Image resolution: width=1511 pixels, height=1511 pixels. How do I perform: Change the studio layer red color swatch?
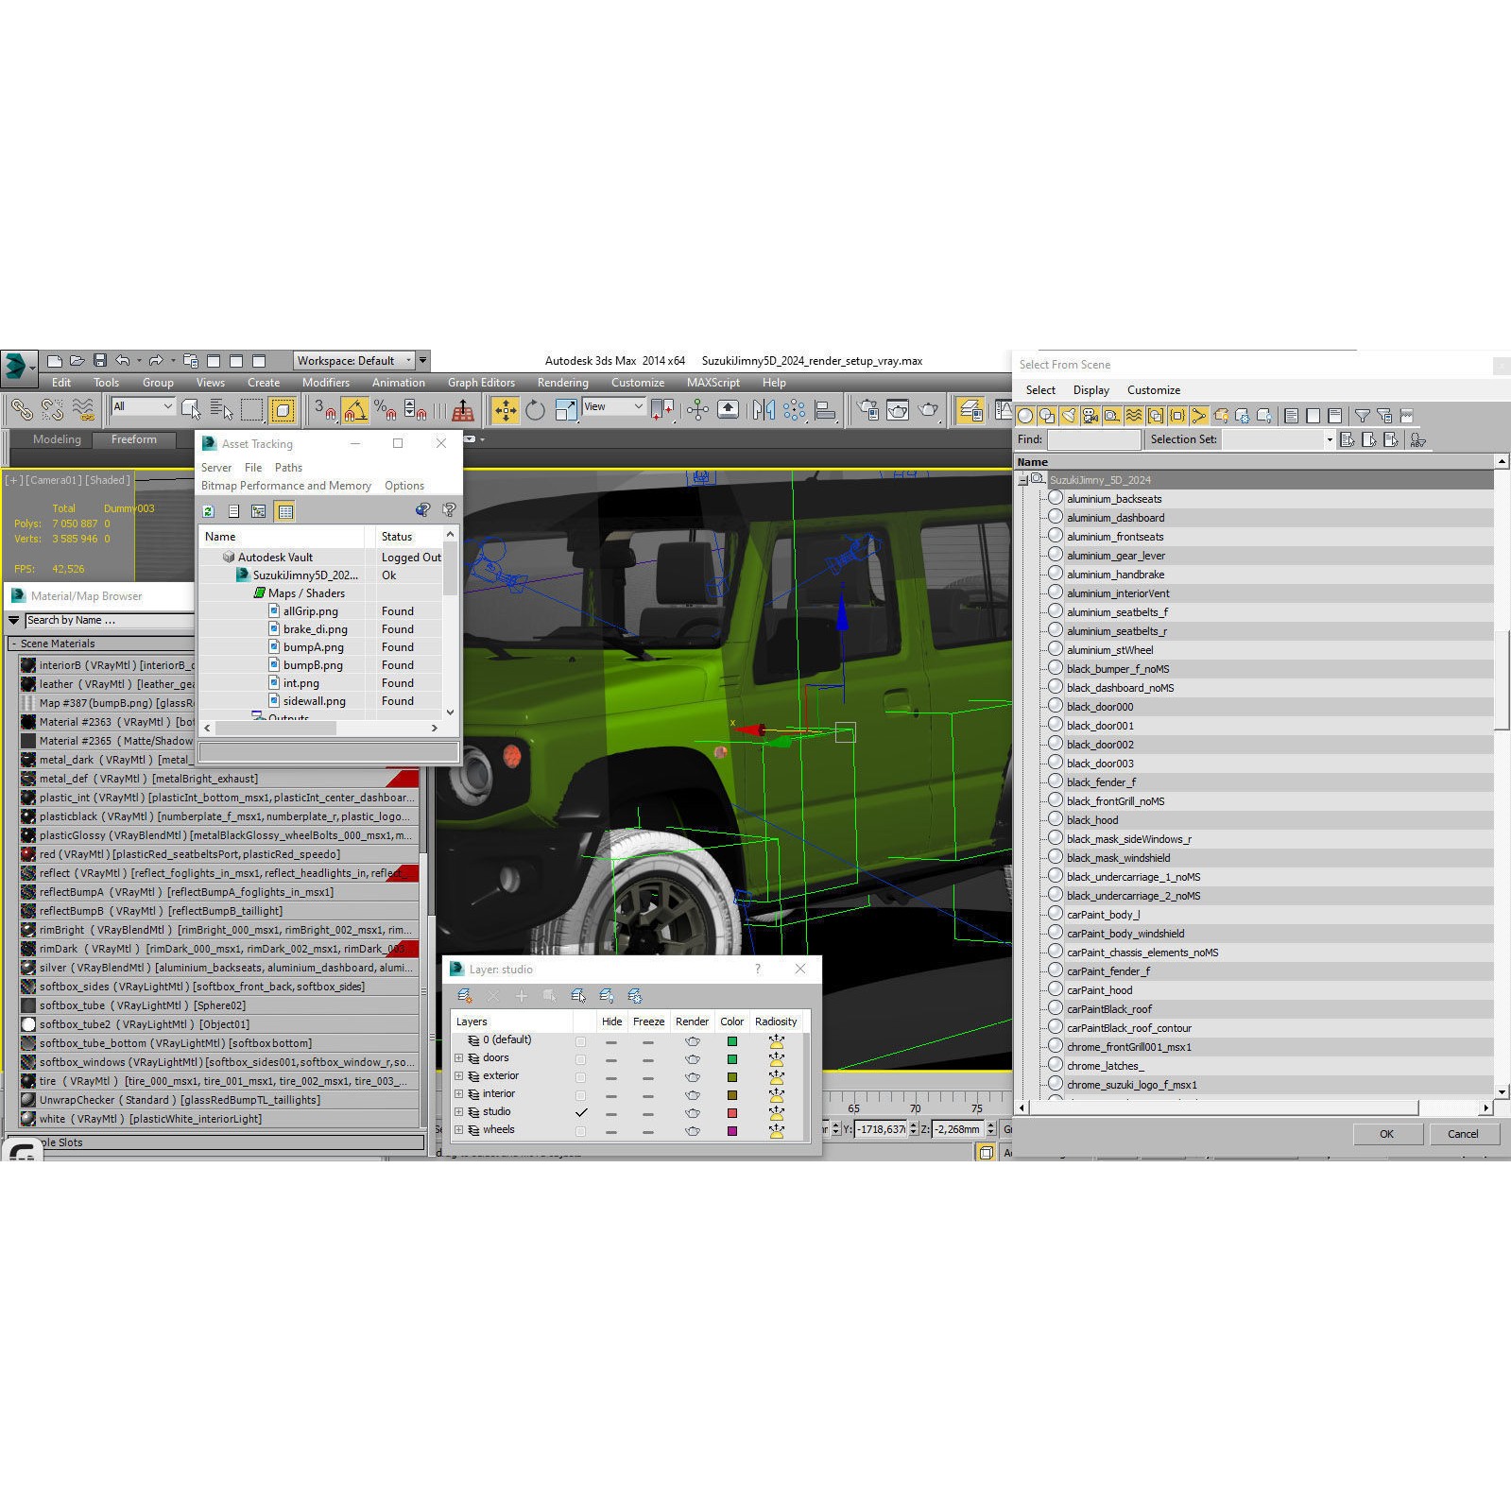(x=732, y=1113)
